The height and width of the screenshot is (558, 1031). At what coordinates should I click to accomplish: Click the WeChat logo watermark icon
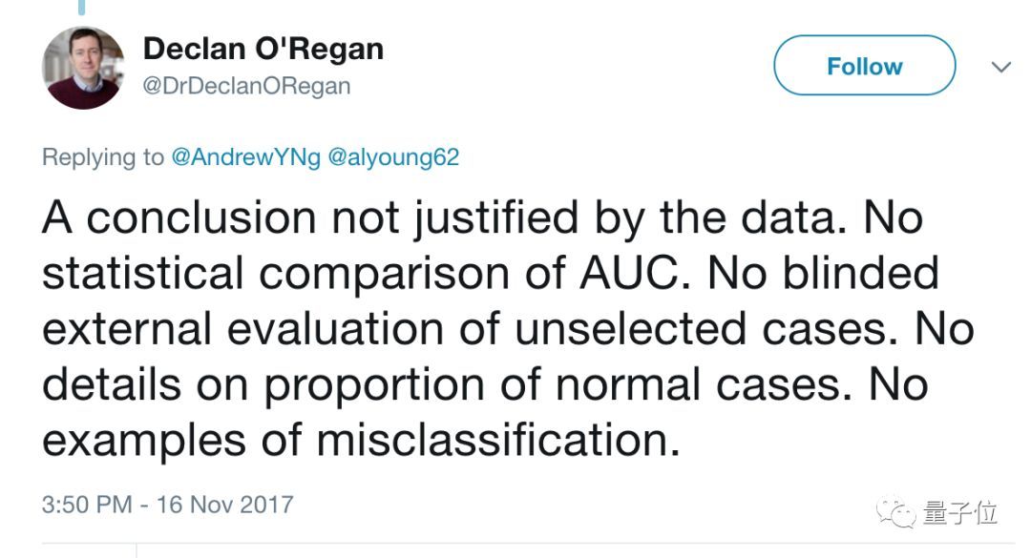coord(897,512)
